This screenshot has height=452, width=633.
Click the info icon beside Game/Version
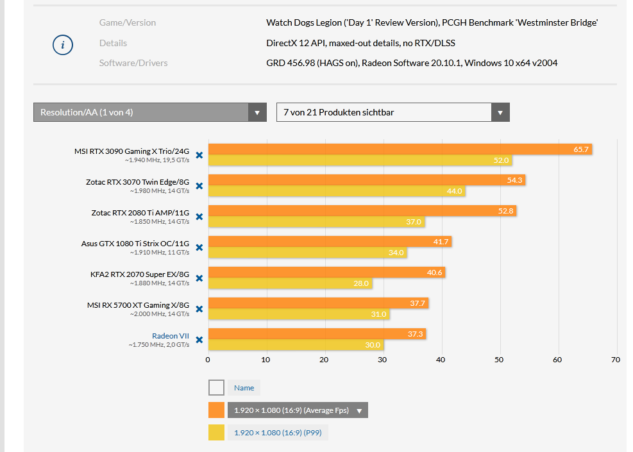click(x=63, y=45)
